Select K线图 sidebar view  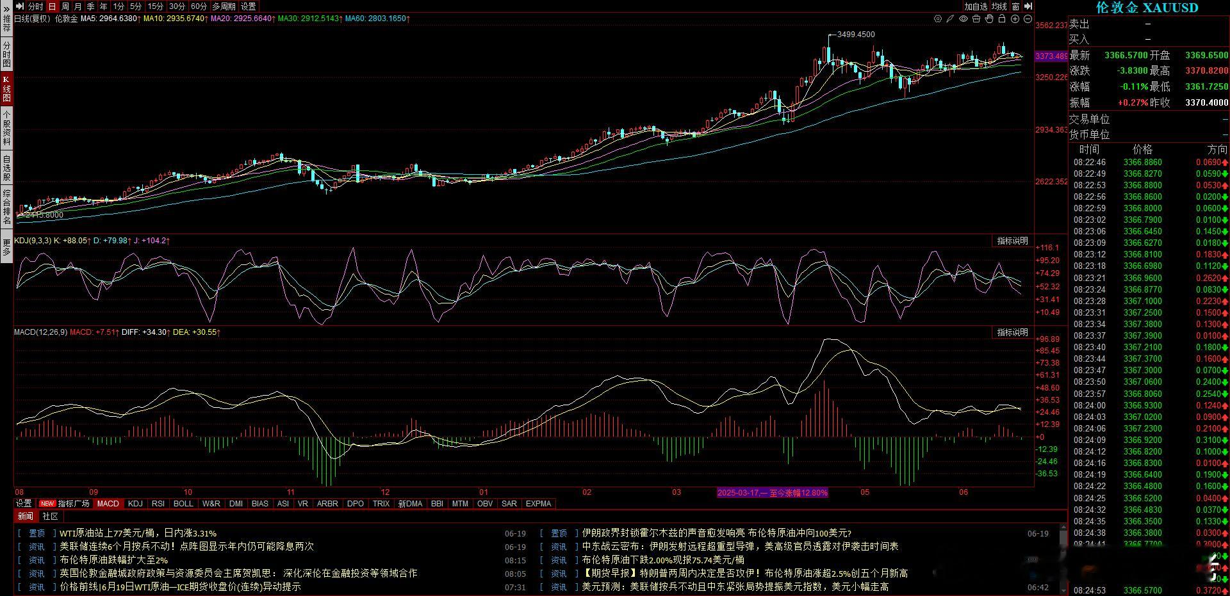coord(6,89)
